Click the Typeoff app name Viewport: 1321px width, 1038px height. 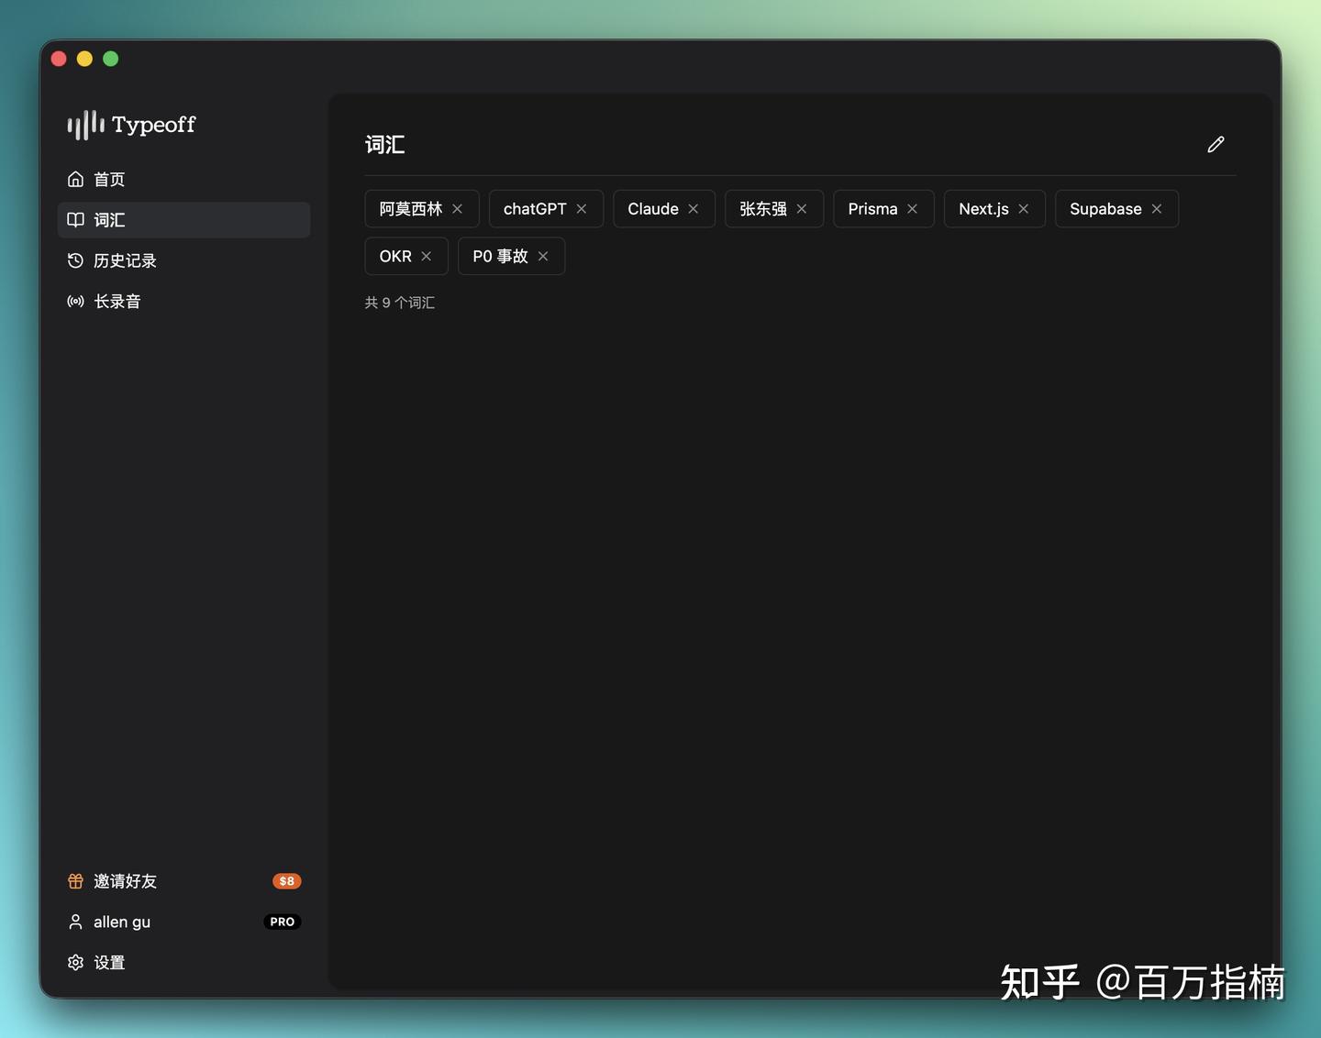(x=154, y=125)
